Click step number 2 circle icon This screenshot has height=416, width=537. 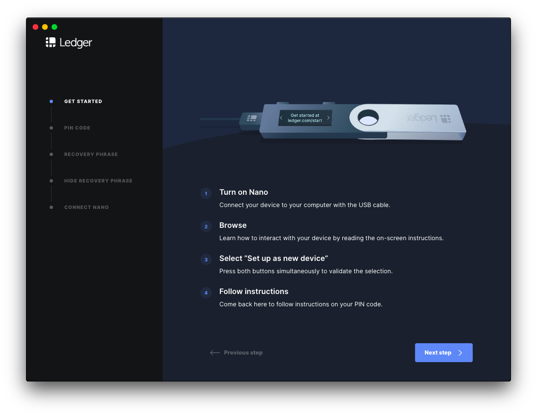tap(206, 226)
